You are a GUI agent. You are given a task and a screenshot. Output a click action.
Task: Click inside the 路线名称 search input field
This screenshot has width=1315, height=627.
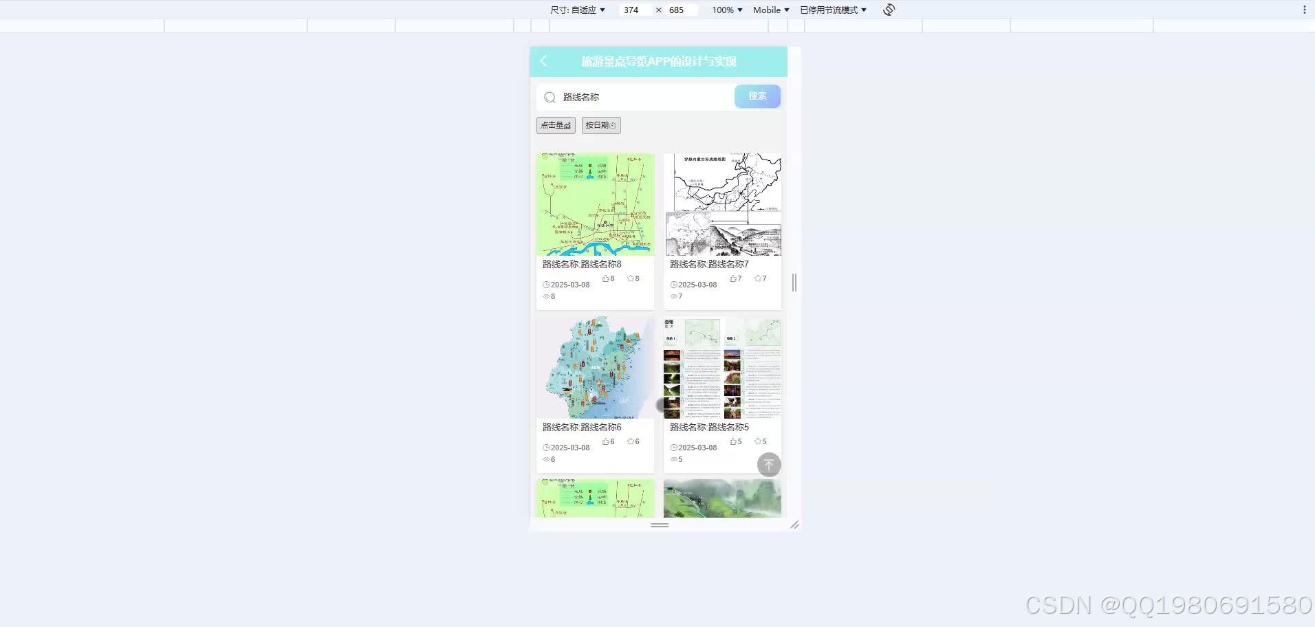click(619, 97)
